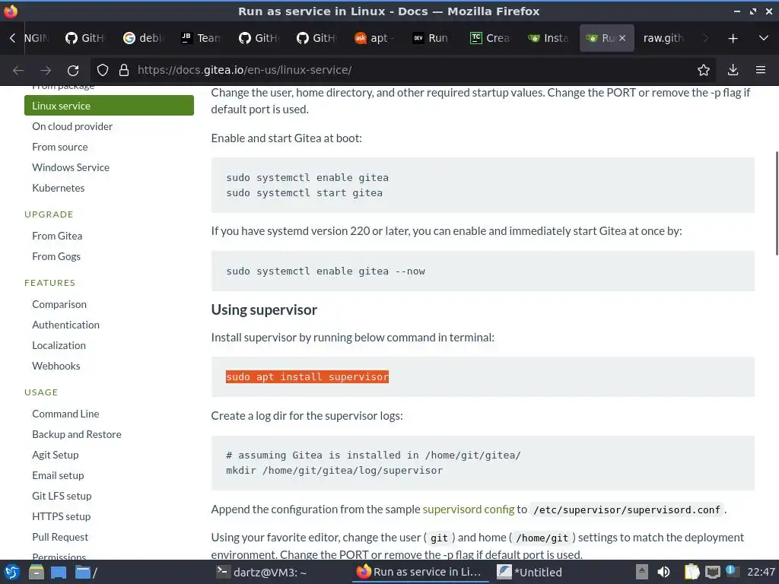Switch to the Google debian search tab
The width and height of the screenshot is (779, 584).
[143, 38]
